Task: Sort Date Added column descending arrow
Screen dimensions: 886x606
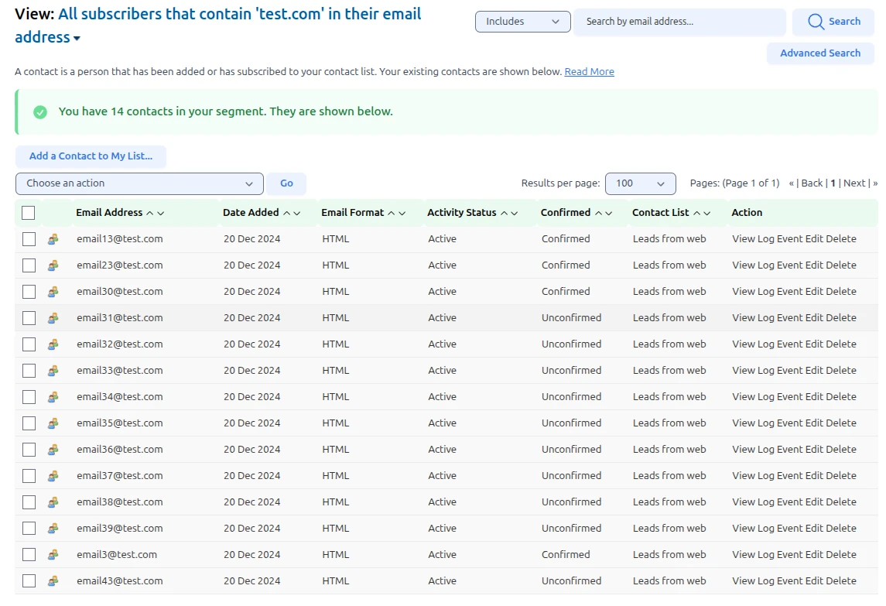Action: 297,213
